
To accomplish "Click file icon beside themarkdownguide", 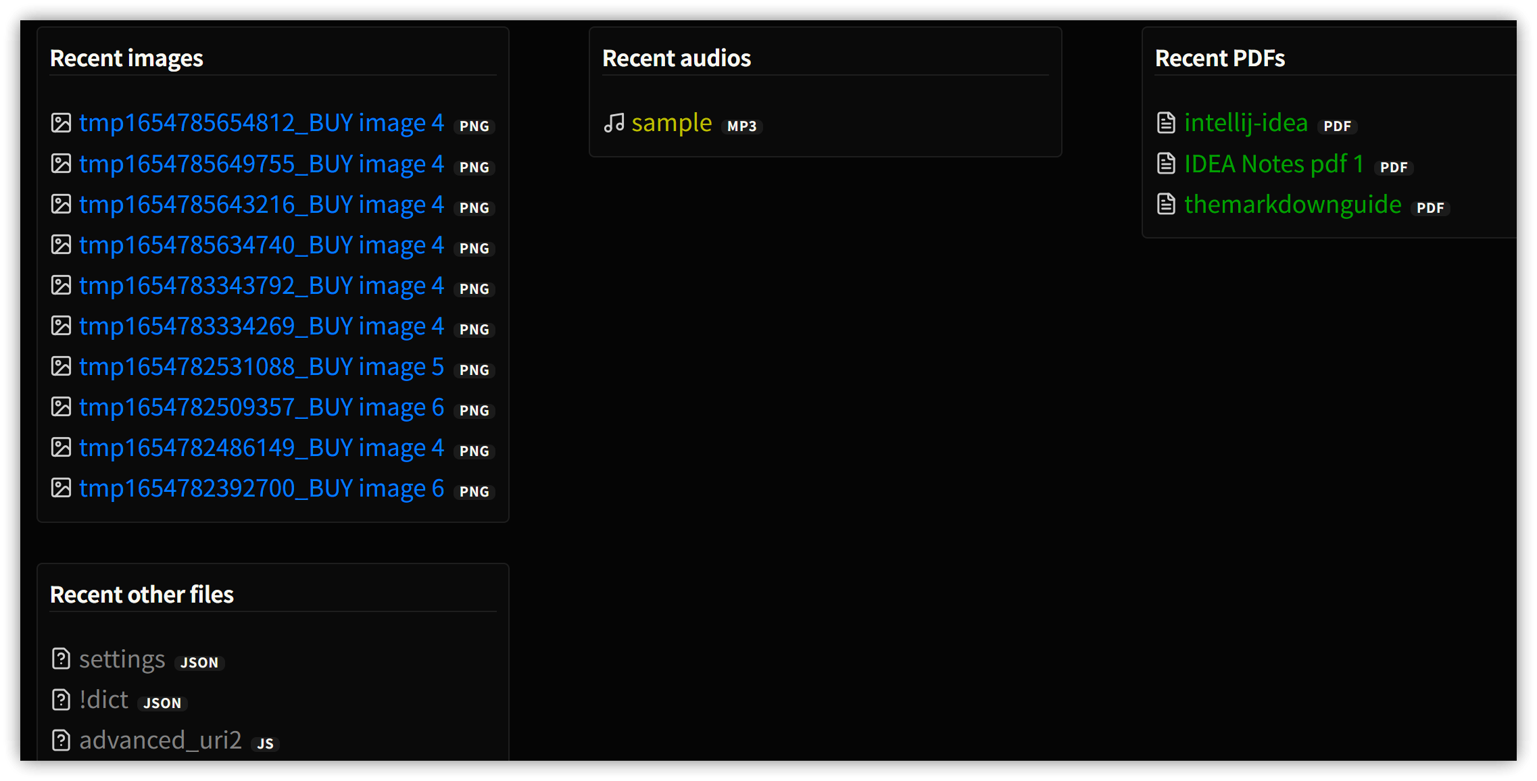I will click(x=1166, y=204).
